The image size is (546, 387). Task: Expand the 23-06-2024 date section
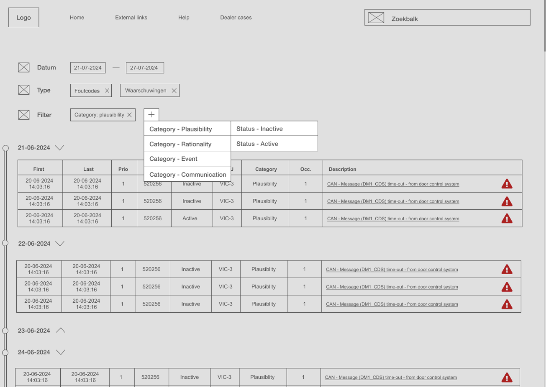(x=60, y=330)
